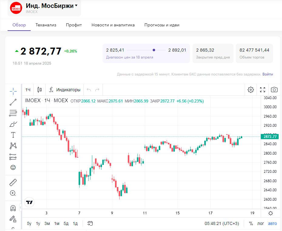Toggle logarithmic scale "лог"

pos(261,223)
